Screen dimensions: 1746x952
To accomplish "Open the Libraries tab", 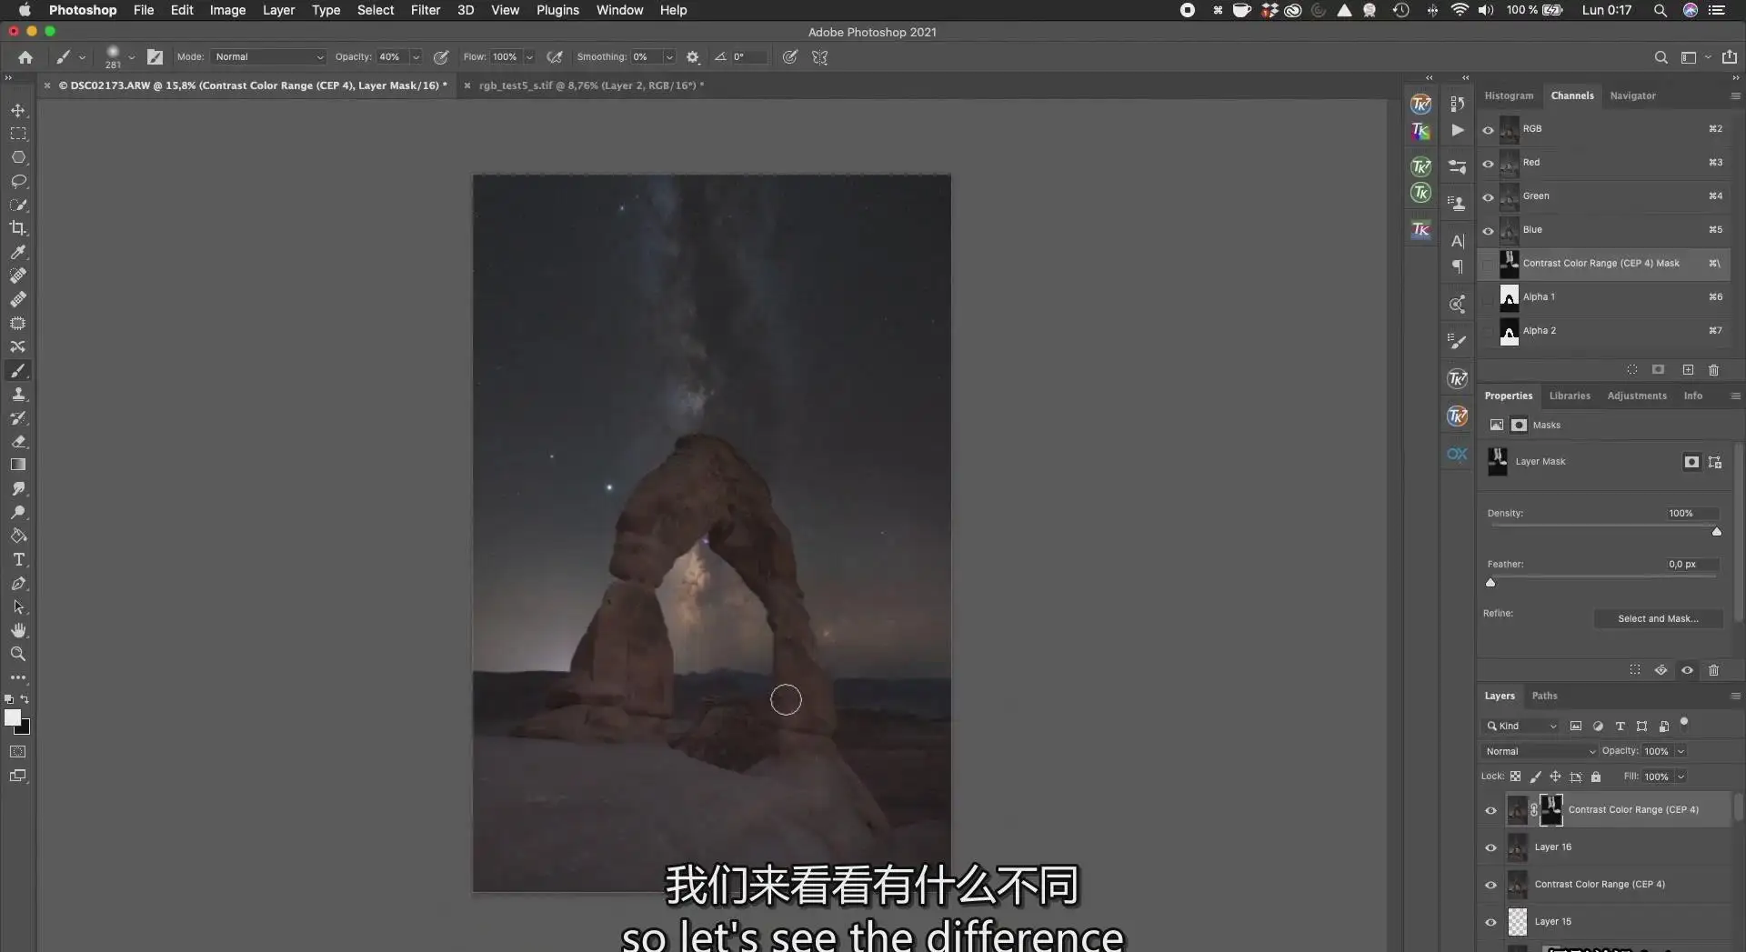I will [1570, 396].
